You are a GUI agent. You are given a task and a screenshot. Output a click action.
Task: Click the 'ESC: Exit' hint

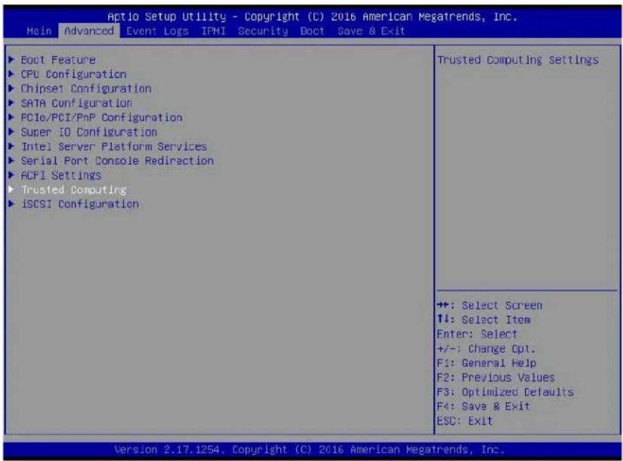(464, 421)
